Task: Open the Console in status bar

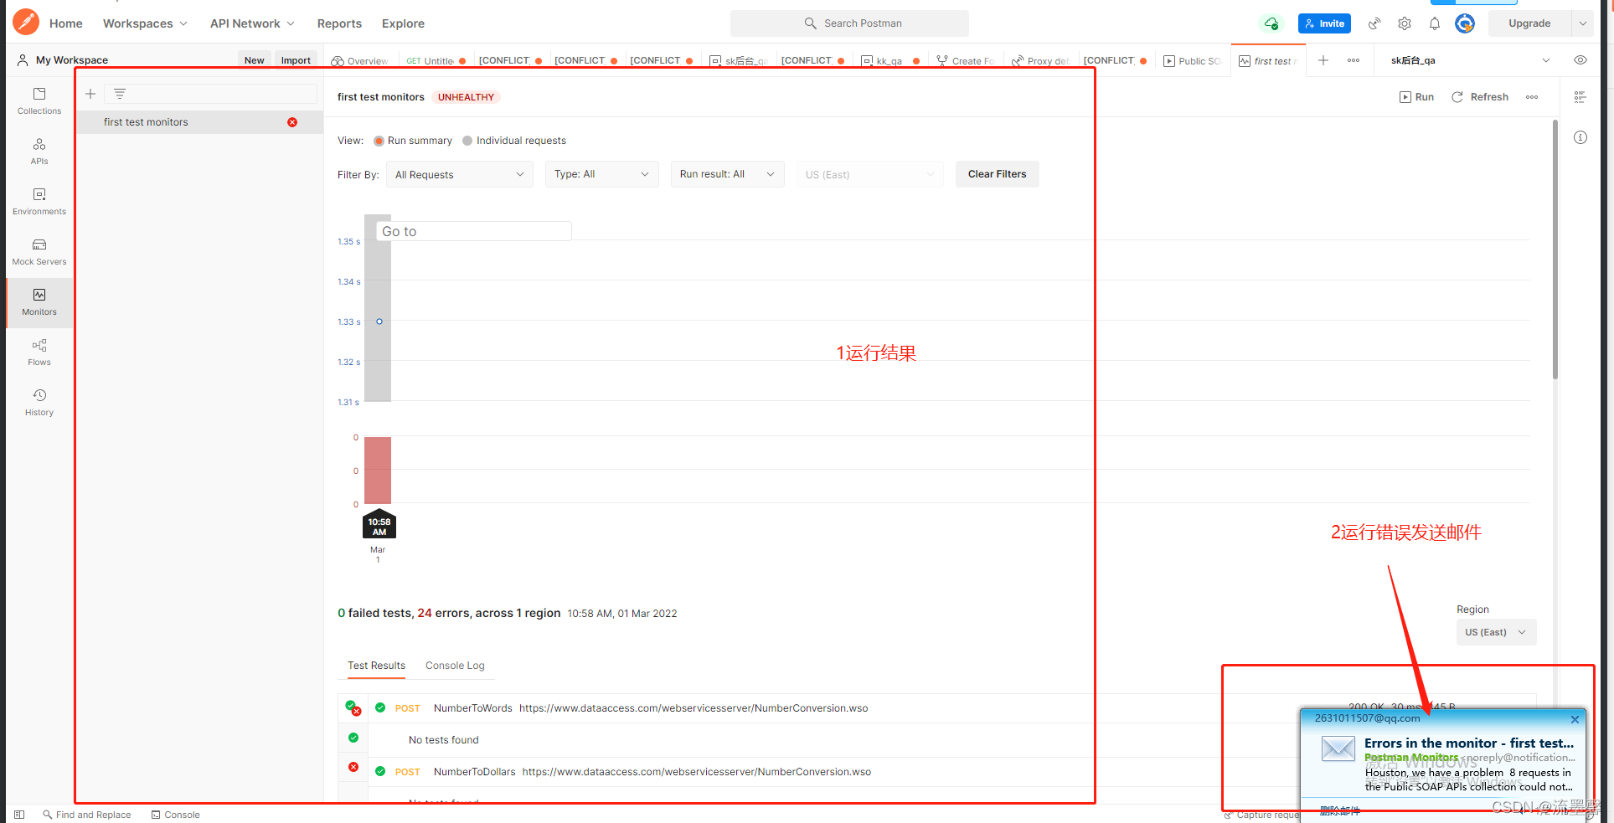Action: (x=175, y=815)
